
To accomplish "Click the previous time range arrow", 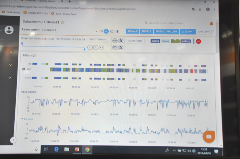I will 90,47.
